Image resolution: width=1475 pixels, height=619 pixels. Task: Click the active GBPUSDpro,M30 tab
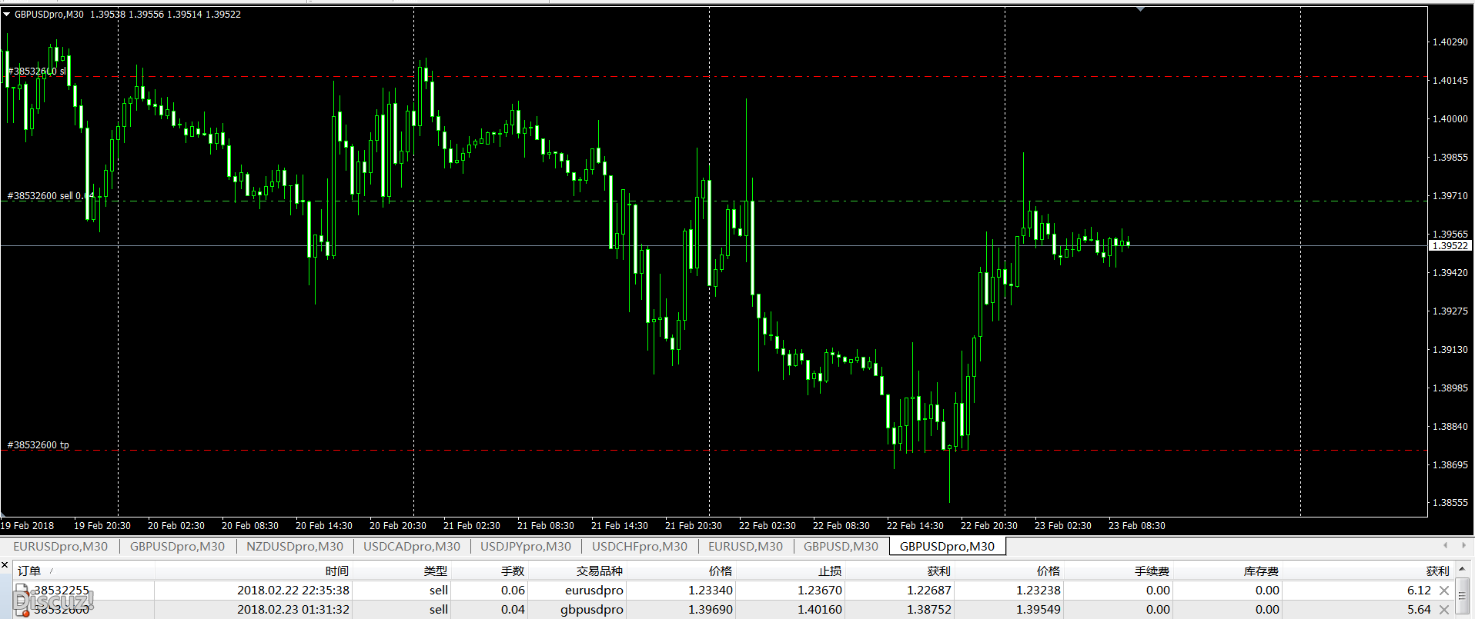tap(947, 546)
